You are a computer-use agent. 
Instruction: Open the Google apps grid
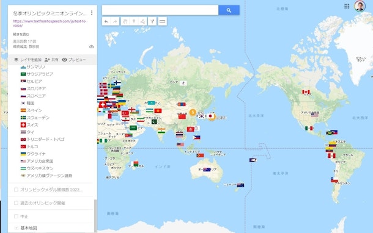[347, 7]
